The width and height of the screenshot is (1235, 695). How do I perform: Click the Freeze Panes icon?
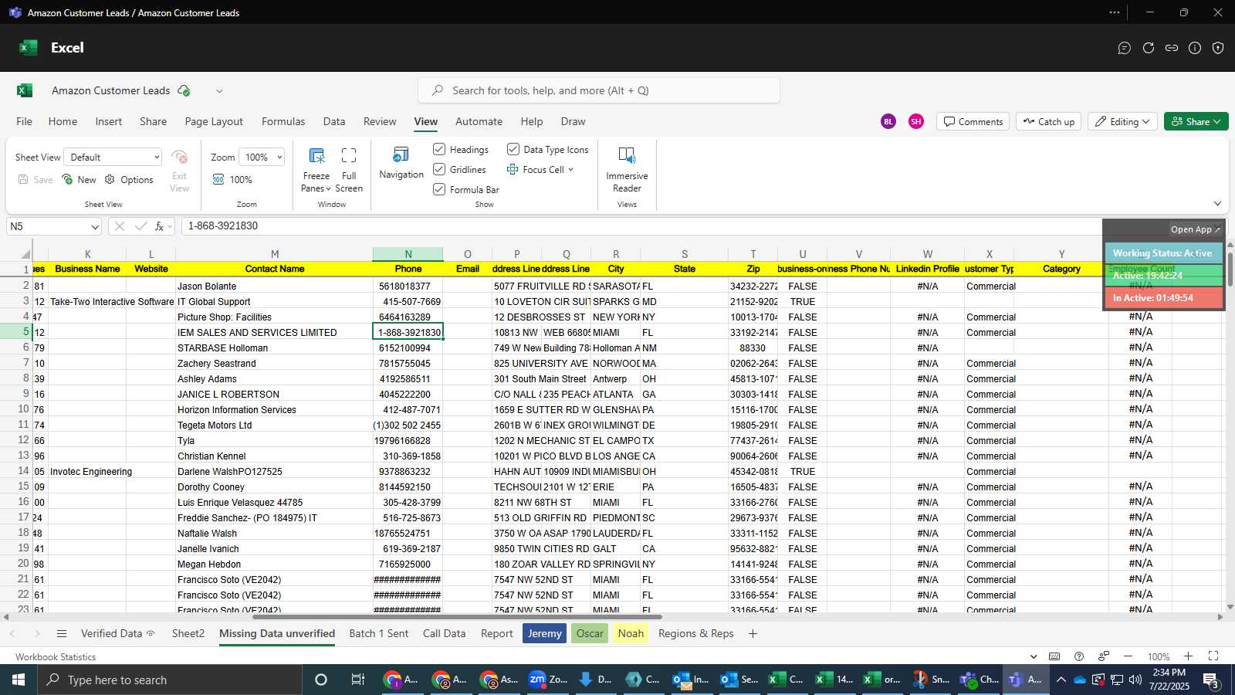[x=316, y=156]
